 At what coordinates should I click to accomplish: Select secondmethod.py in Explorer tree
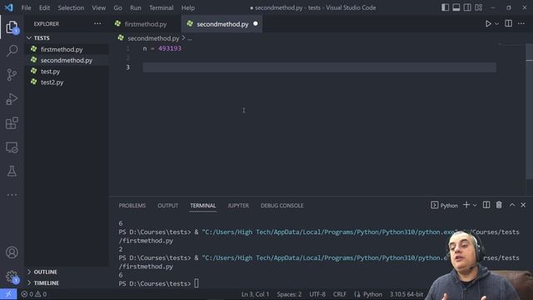[67, 60]
